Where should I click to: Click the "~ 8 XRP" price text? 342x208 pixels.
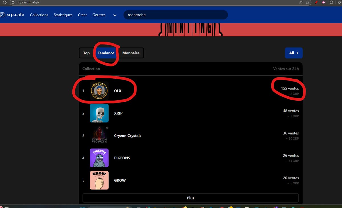pyautogui.click(x=293, y=94)
